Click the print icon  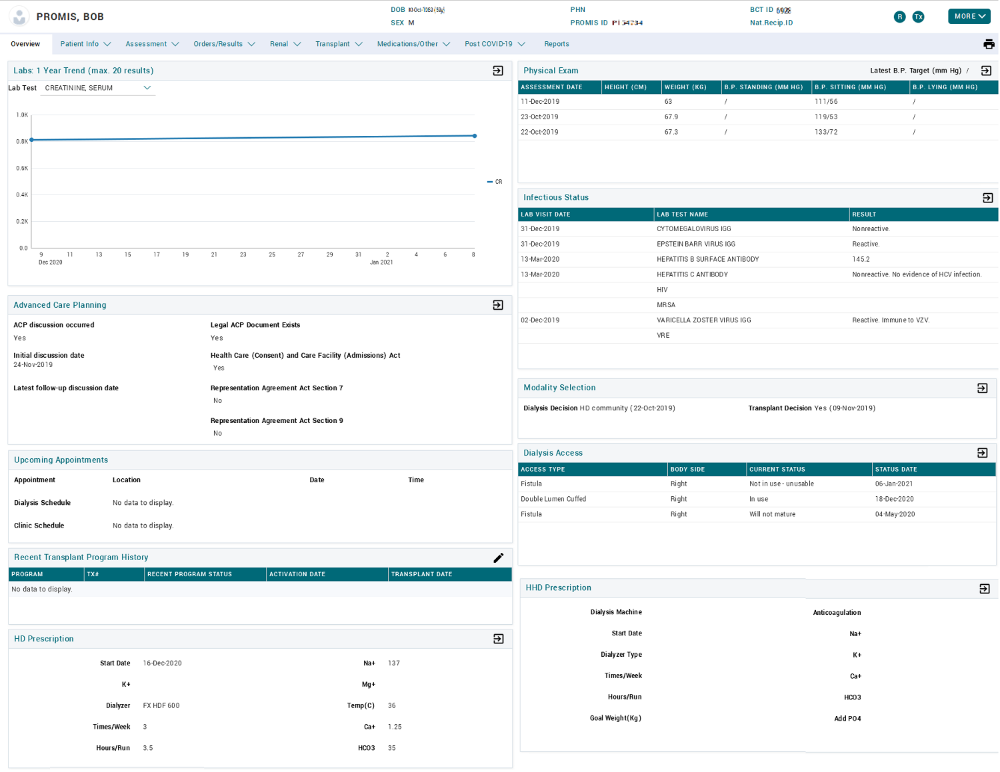click(989, 44)
